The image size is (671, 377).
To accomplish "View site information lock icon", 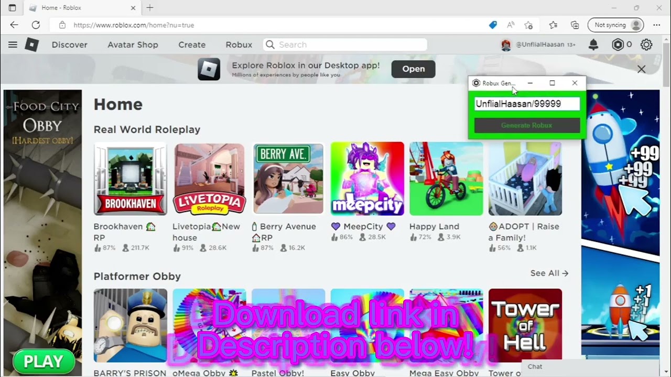I will click(x=62, y=25).
